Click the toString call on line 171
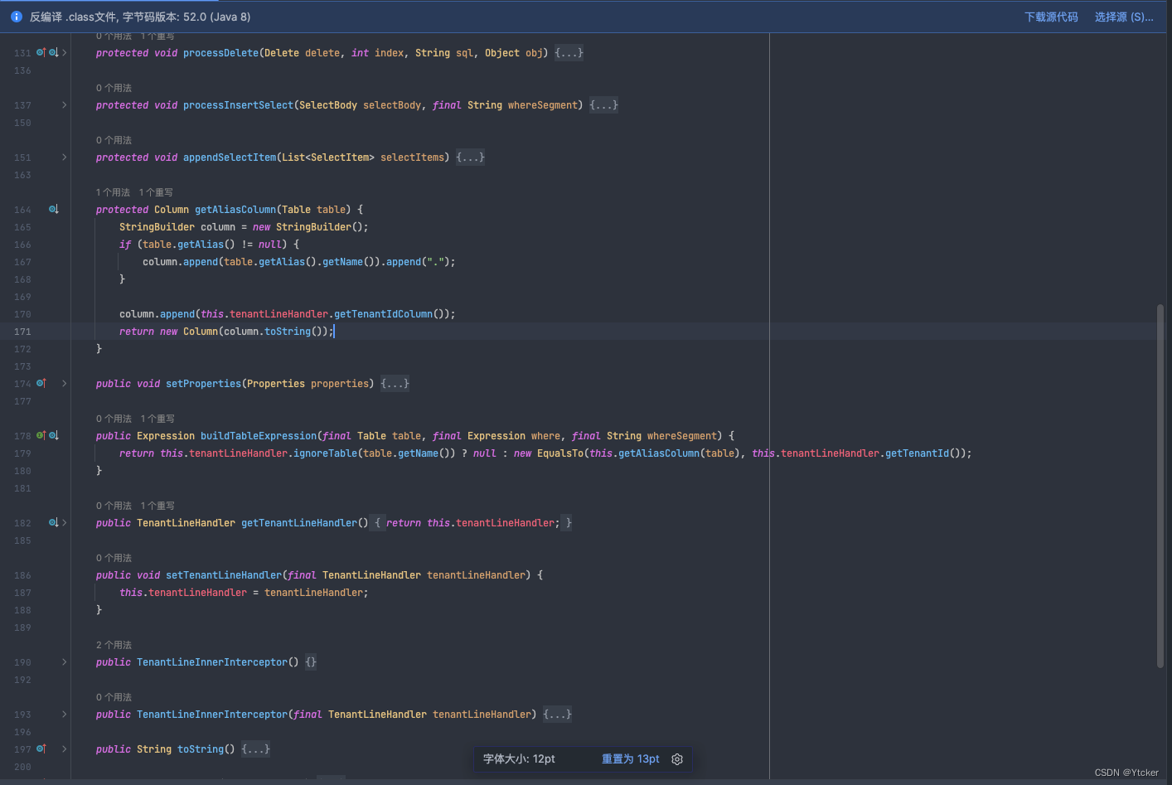This screenshot has width=1172, height=785. pyautogui.click(x=288, y=332)
